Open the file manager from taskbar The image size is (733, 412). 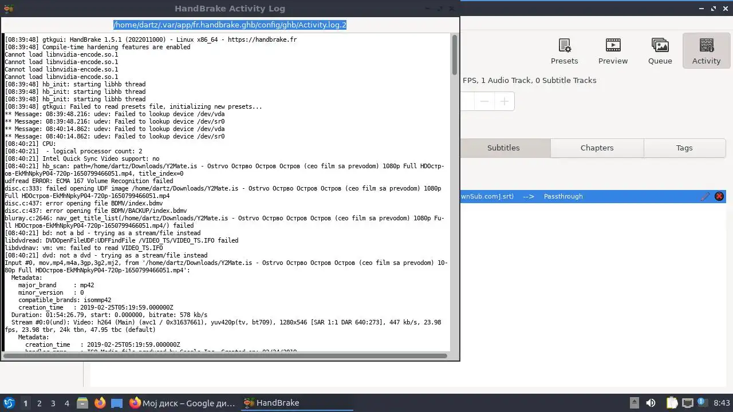coord(82,403)
